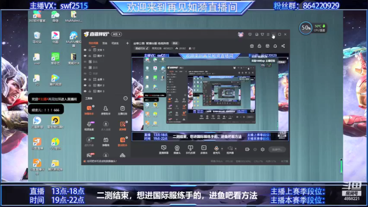The width and height of the screenshot is (368, 207).
Task: Add a 直播屏幕 screen capture source
Action: pos(164,149)
